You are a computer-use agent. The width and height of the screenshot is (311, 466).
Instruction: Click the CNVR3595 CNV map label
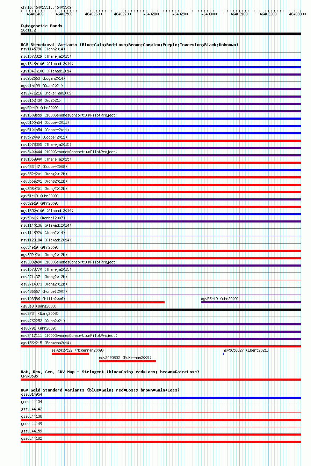click(29, 376)
